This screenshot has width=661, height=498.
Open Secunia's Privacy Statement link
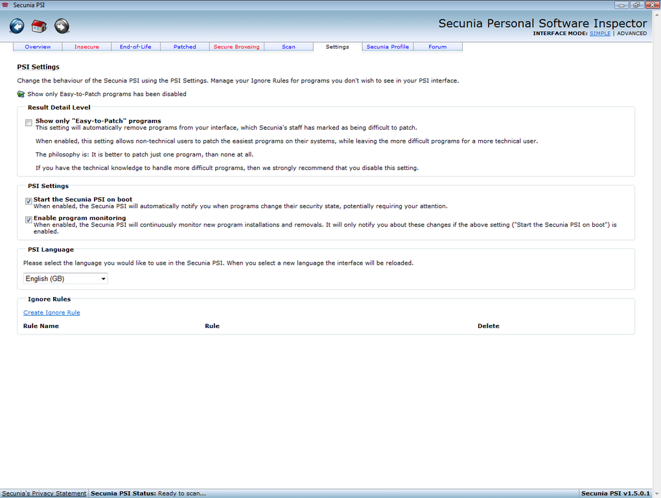(44, 493)
